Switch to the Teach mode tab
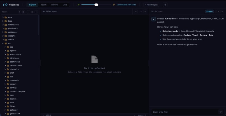 tap(43, 5)
